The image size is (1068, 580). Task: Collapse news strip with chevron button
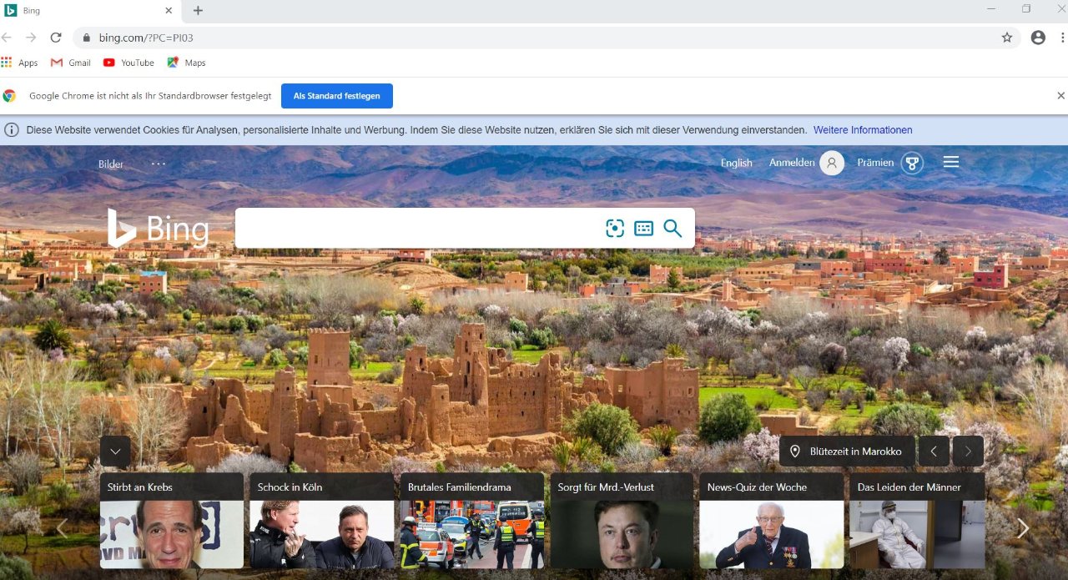[115, 451]
